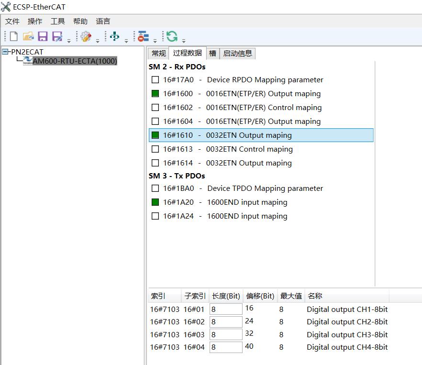Click the green network node toolbar icon
This screenshot has height=365, width=422.
click(x=115, y=36)
